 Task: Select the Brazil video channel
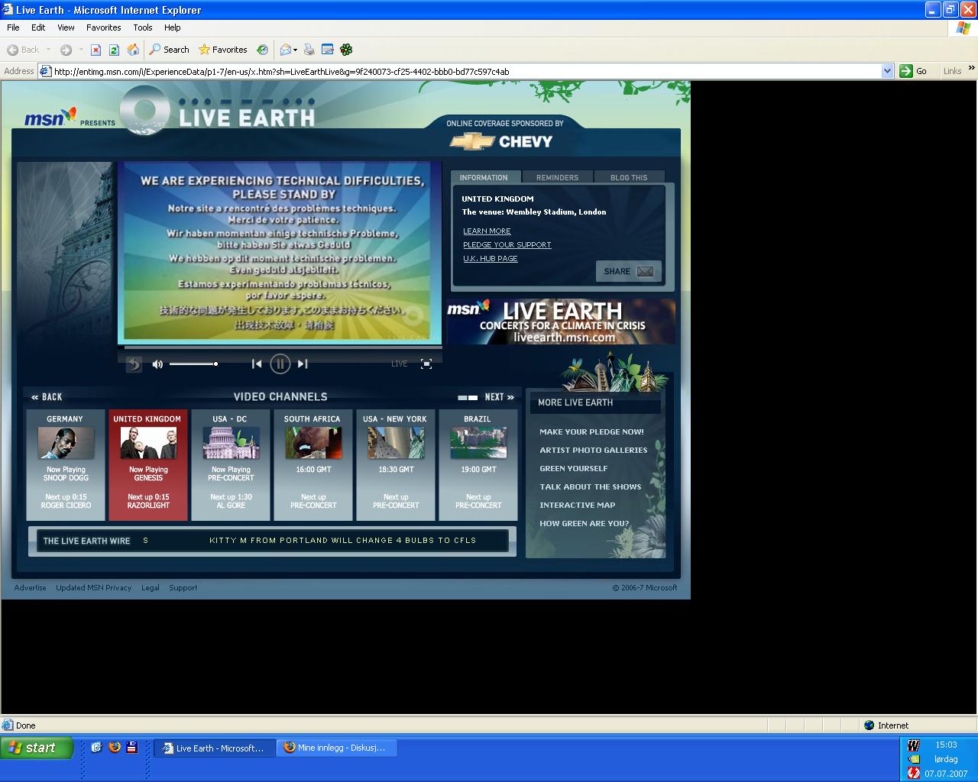click(x=478, y=464)
